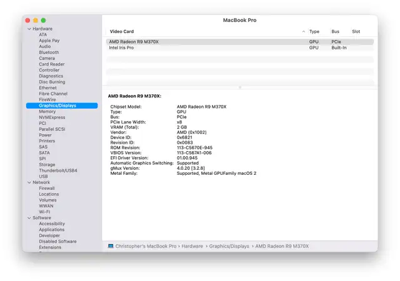Click the computer icon in path bar
400x281 pixels.
point(111,246)
